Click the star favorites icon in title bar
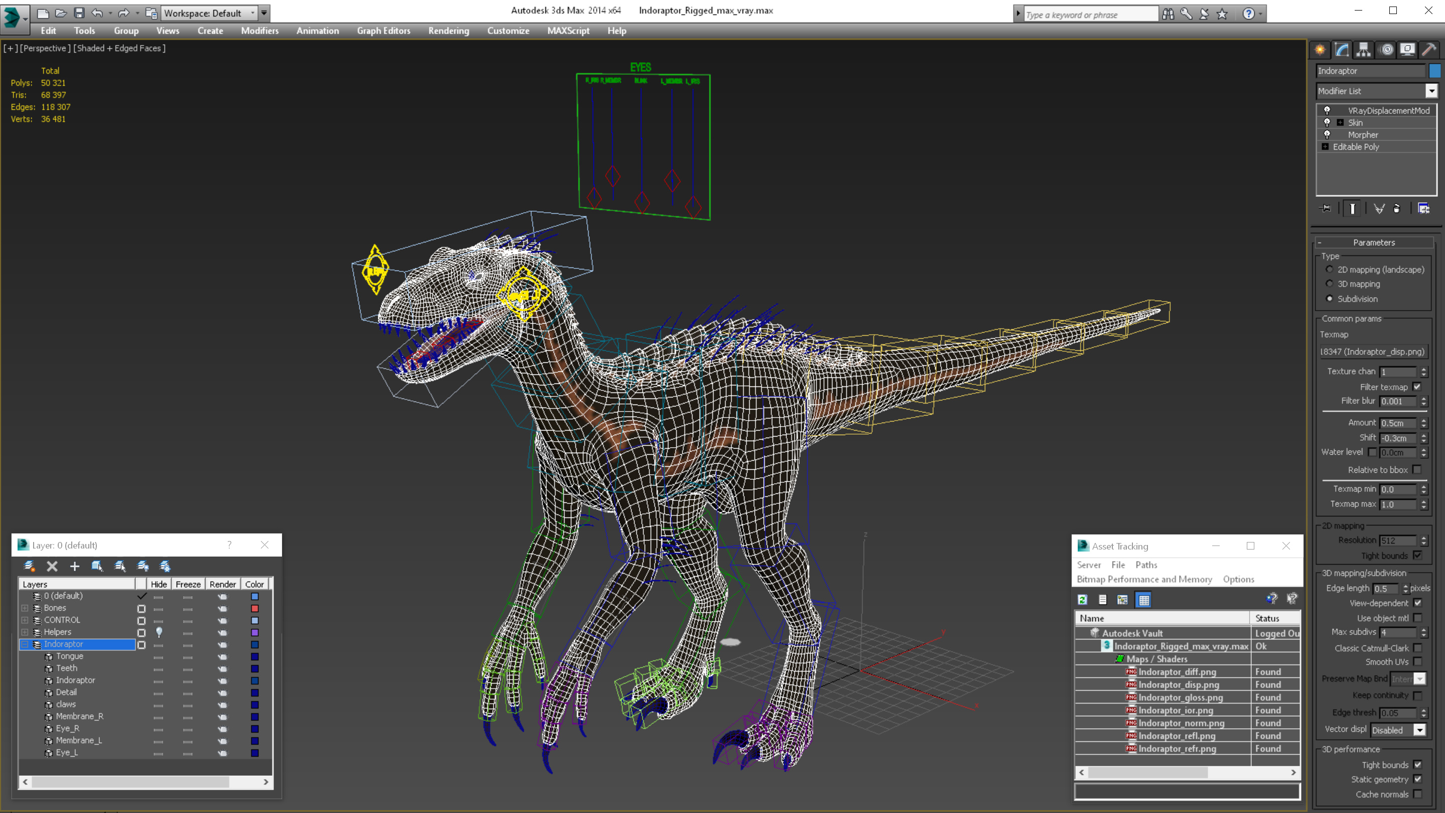Viewport: 1445px width, 813px height. point(1222,14)
